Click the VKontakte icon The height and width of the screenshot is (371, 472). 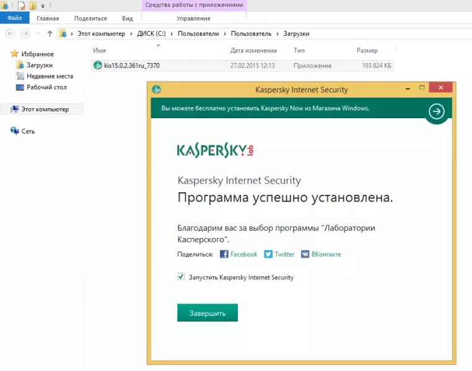pos(305,254)
